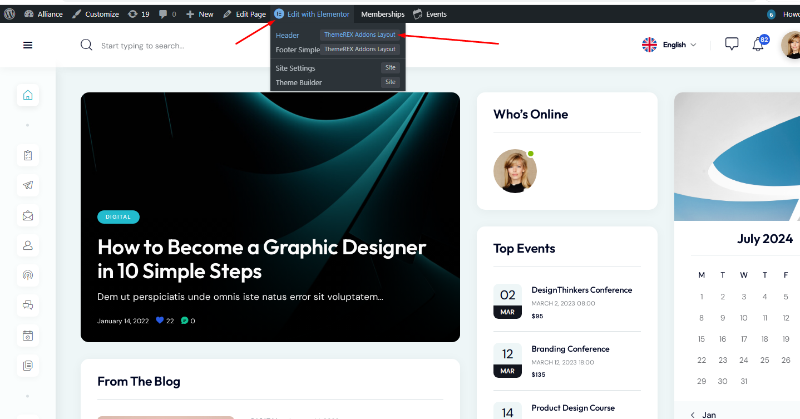Click the blue abstract image above the calendar
The width and height of the screenshot is (800, 419).
point(737,156)
